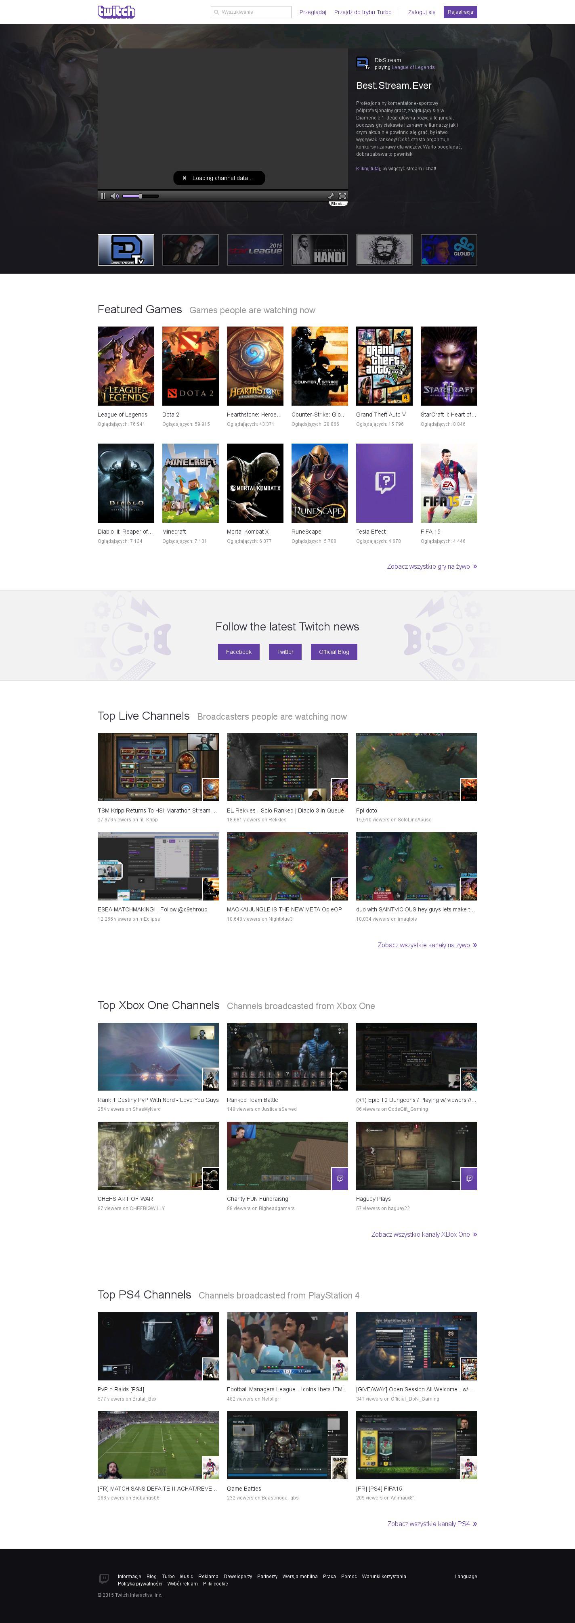Open the Deweloperzy footer link
The height and width of the screenshot is (1623, 575).
pyautogui.click(x=238, y=1576)
